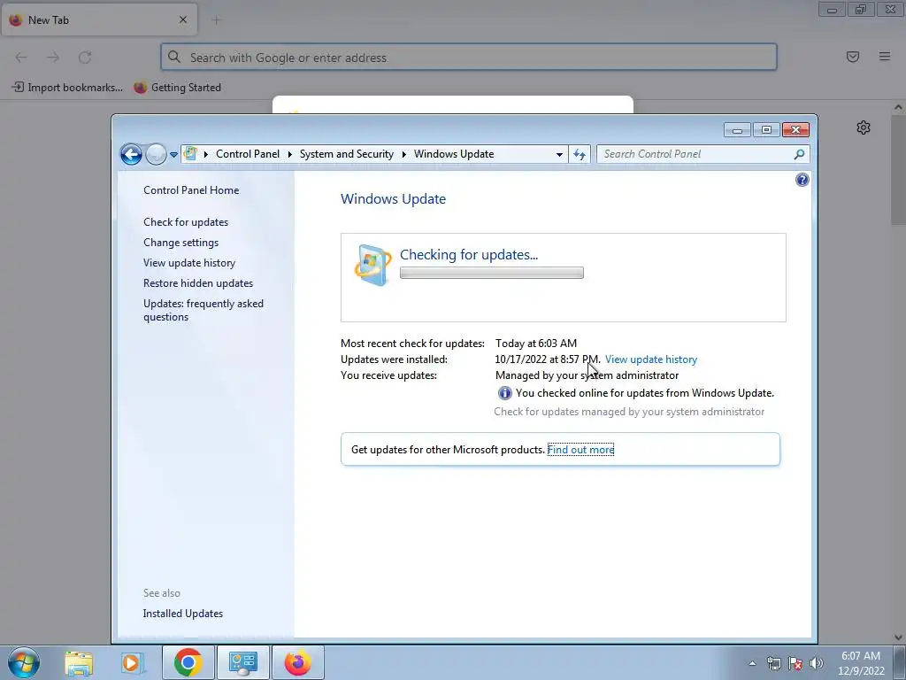
Task: Open the Firefox hamburger application menu
Action: coord(885,57)
